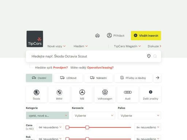The width and height of the screenshot is (187, 140).
Task: Click the Cena slider left handle
Action: click(67, 127)
